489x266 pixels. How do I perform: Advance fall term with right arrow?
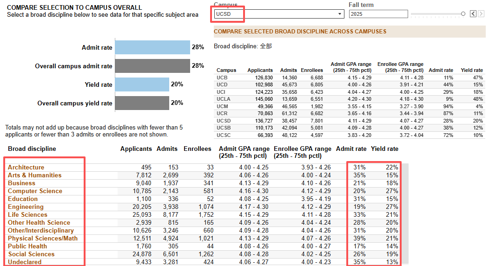481,14
